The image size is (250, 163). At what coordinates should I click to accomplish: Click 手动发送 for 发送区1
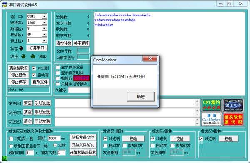42,103
